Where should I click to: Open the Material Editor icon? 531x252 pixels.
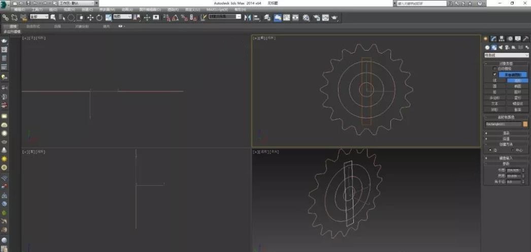pyautogui.click(x=306, y=18)
